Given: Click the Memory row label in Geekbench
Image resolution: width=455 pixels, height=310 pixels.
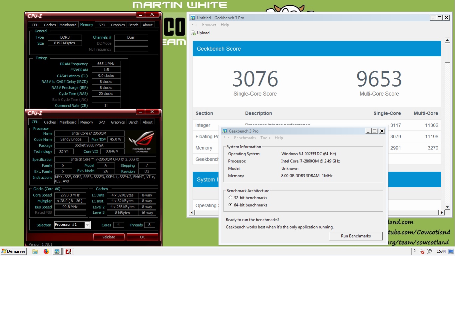Looking at the screenshot, I should 204,148.
